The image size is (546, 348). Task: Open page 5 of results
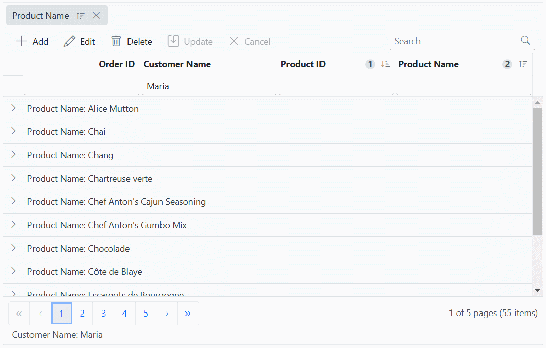tap(146, 314)
